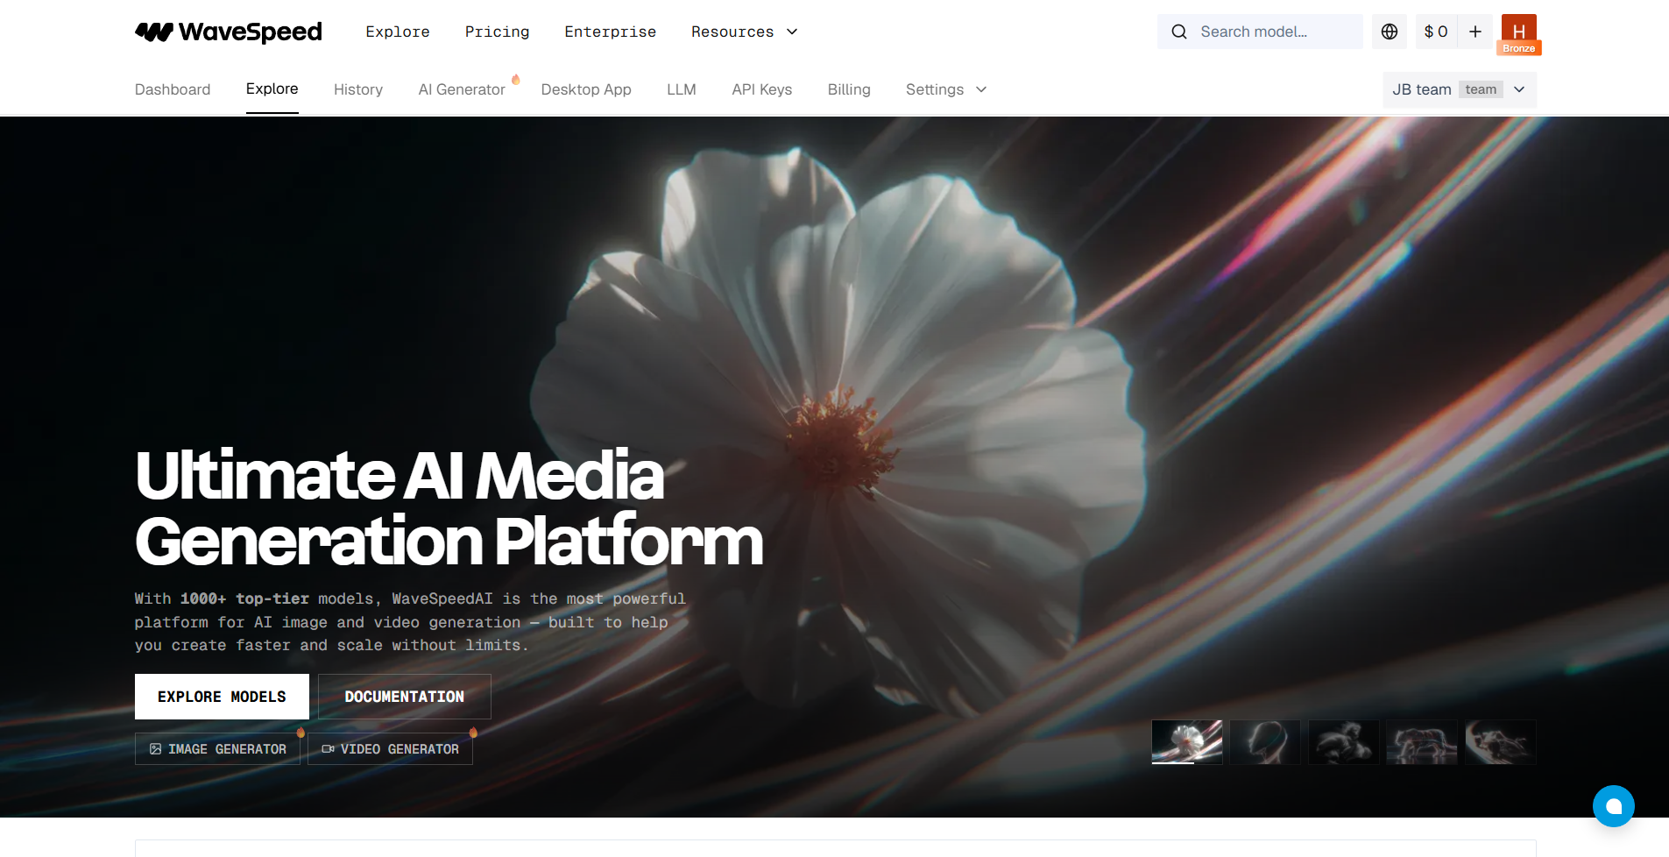The image size is (1669, 857).
Task: Open the Video Generator shortcut
Action: [x=390, y=749]
